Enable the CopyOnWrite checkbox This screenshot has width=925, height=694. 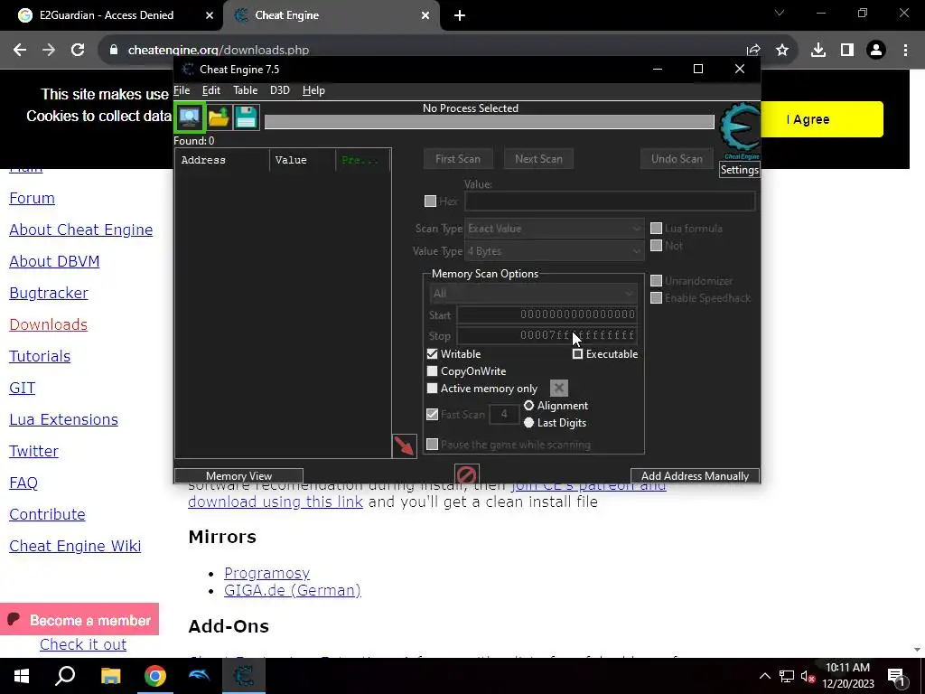point(433,371)
